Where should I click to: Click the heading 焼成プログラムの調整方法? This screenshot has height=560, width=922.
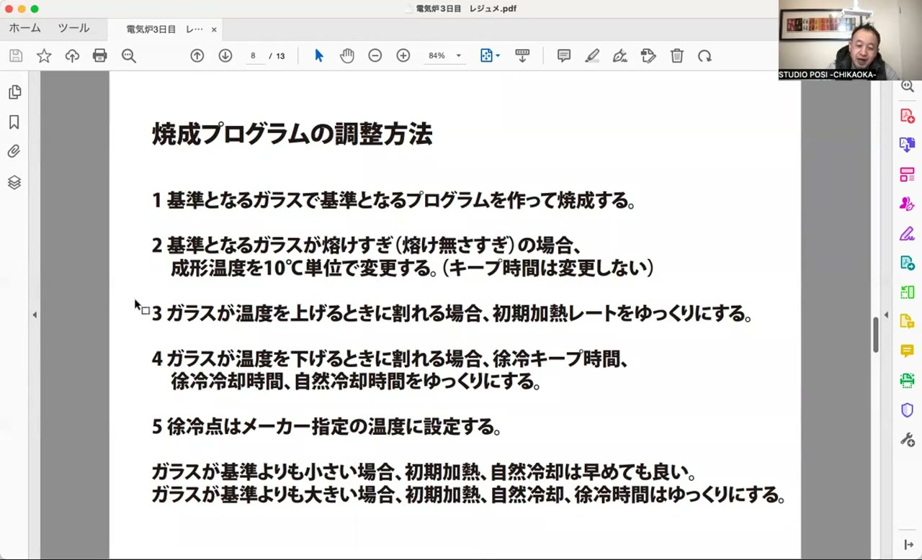[x=292, y=135]
